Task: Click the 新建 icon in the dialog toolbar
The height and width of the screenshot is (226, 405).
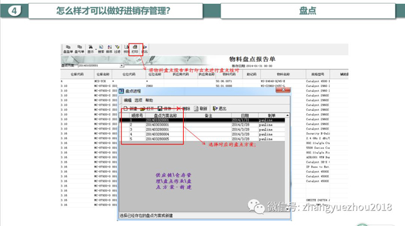Action: (x=130, y=108)
